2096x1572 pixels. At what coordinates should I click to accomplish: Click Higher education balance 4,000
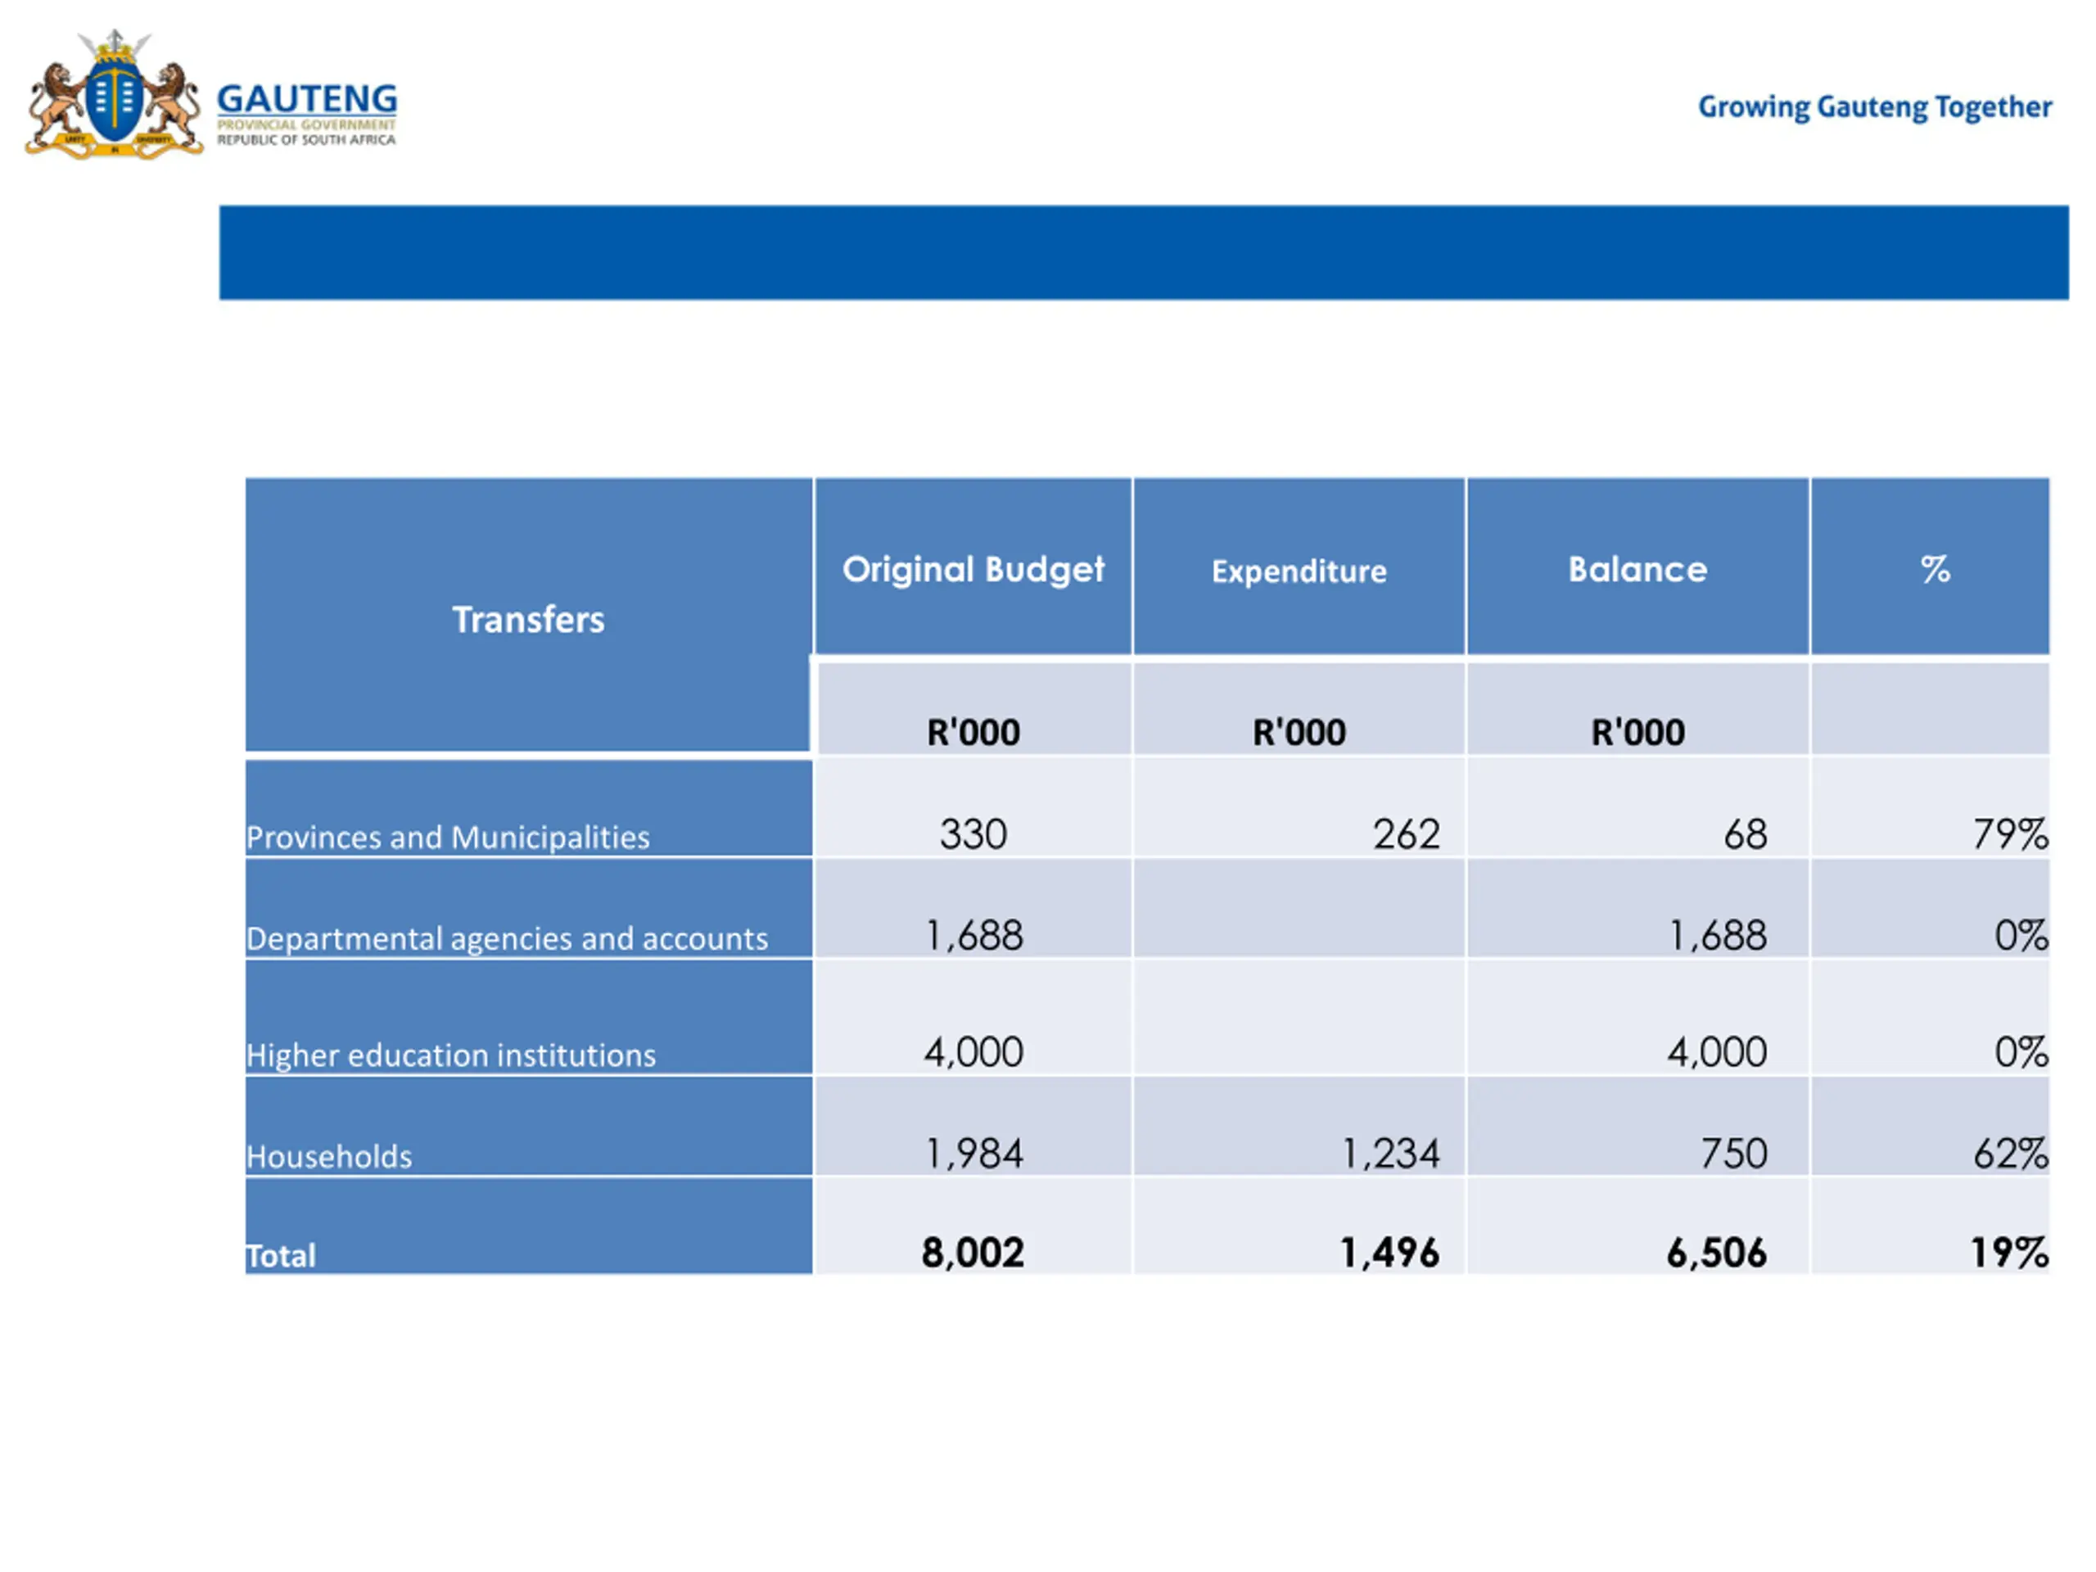click(x=1717, y=1053)
